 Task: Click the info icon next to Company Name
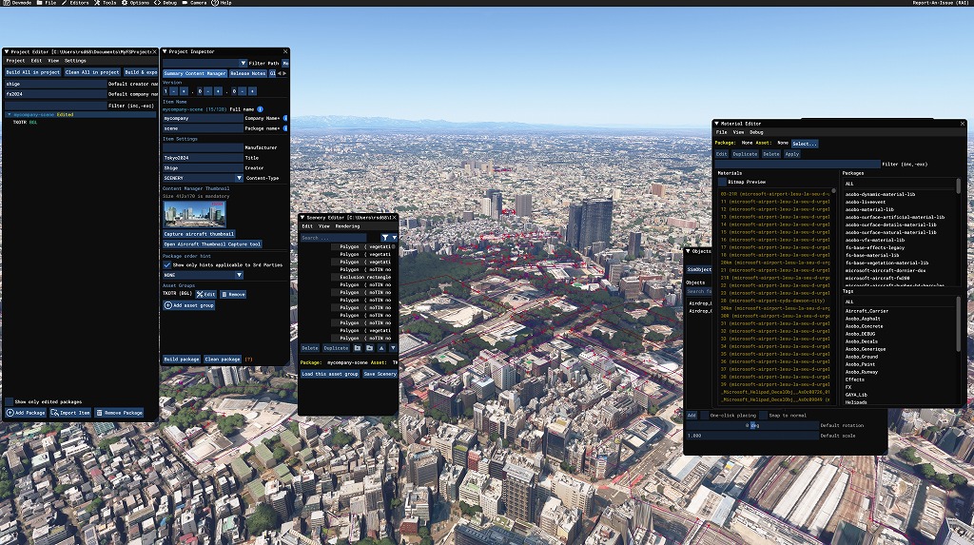pyautogui.click(x=285, y=118)
